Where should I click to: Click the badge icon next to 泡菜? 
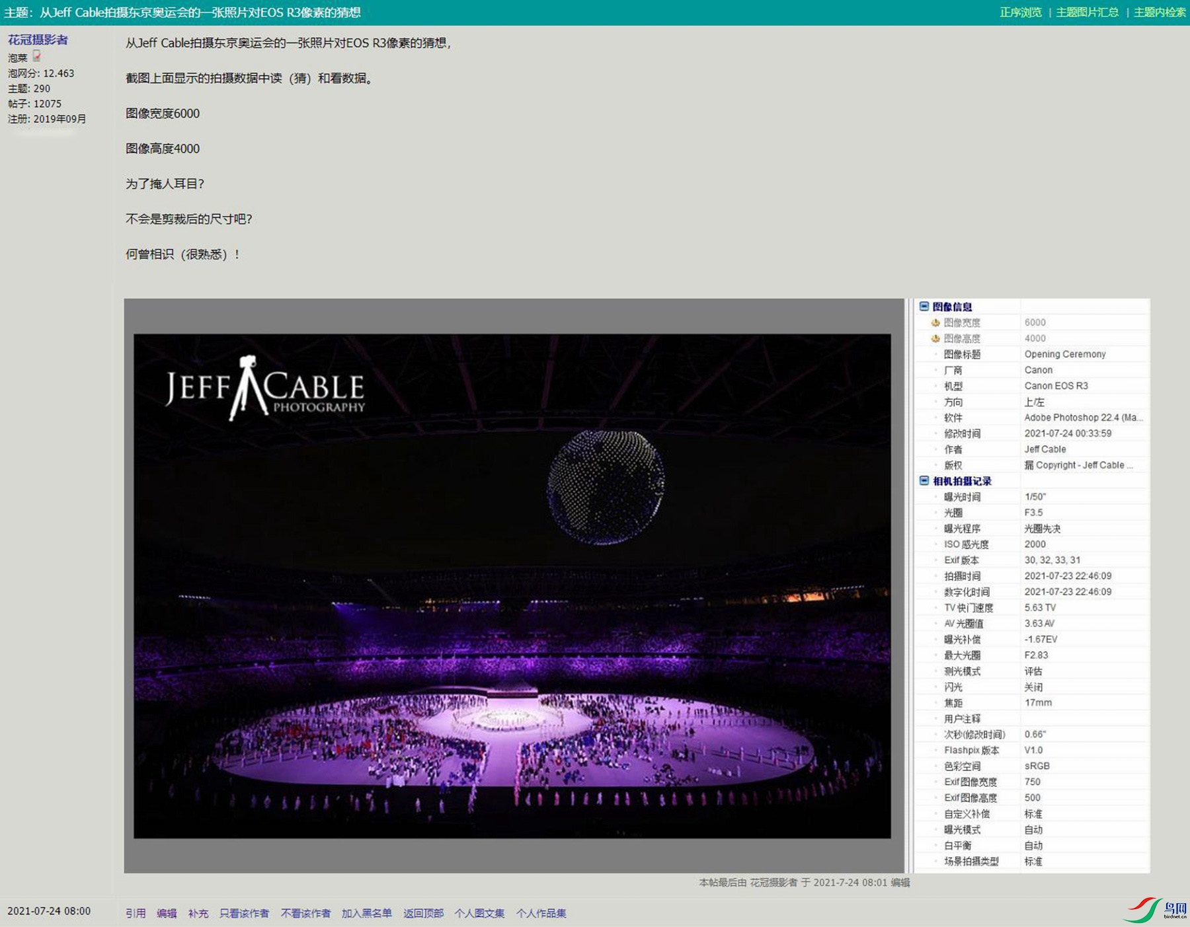click(x=37, y=56)
